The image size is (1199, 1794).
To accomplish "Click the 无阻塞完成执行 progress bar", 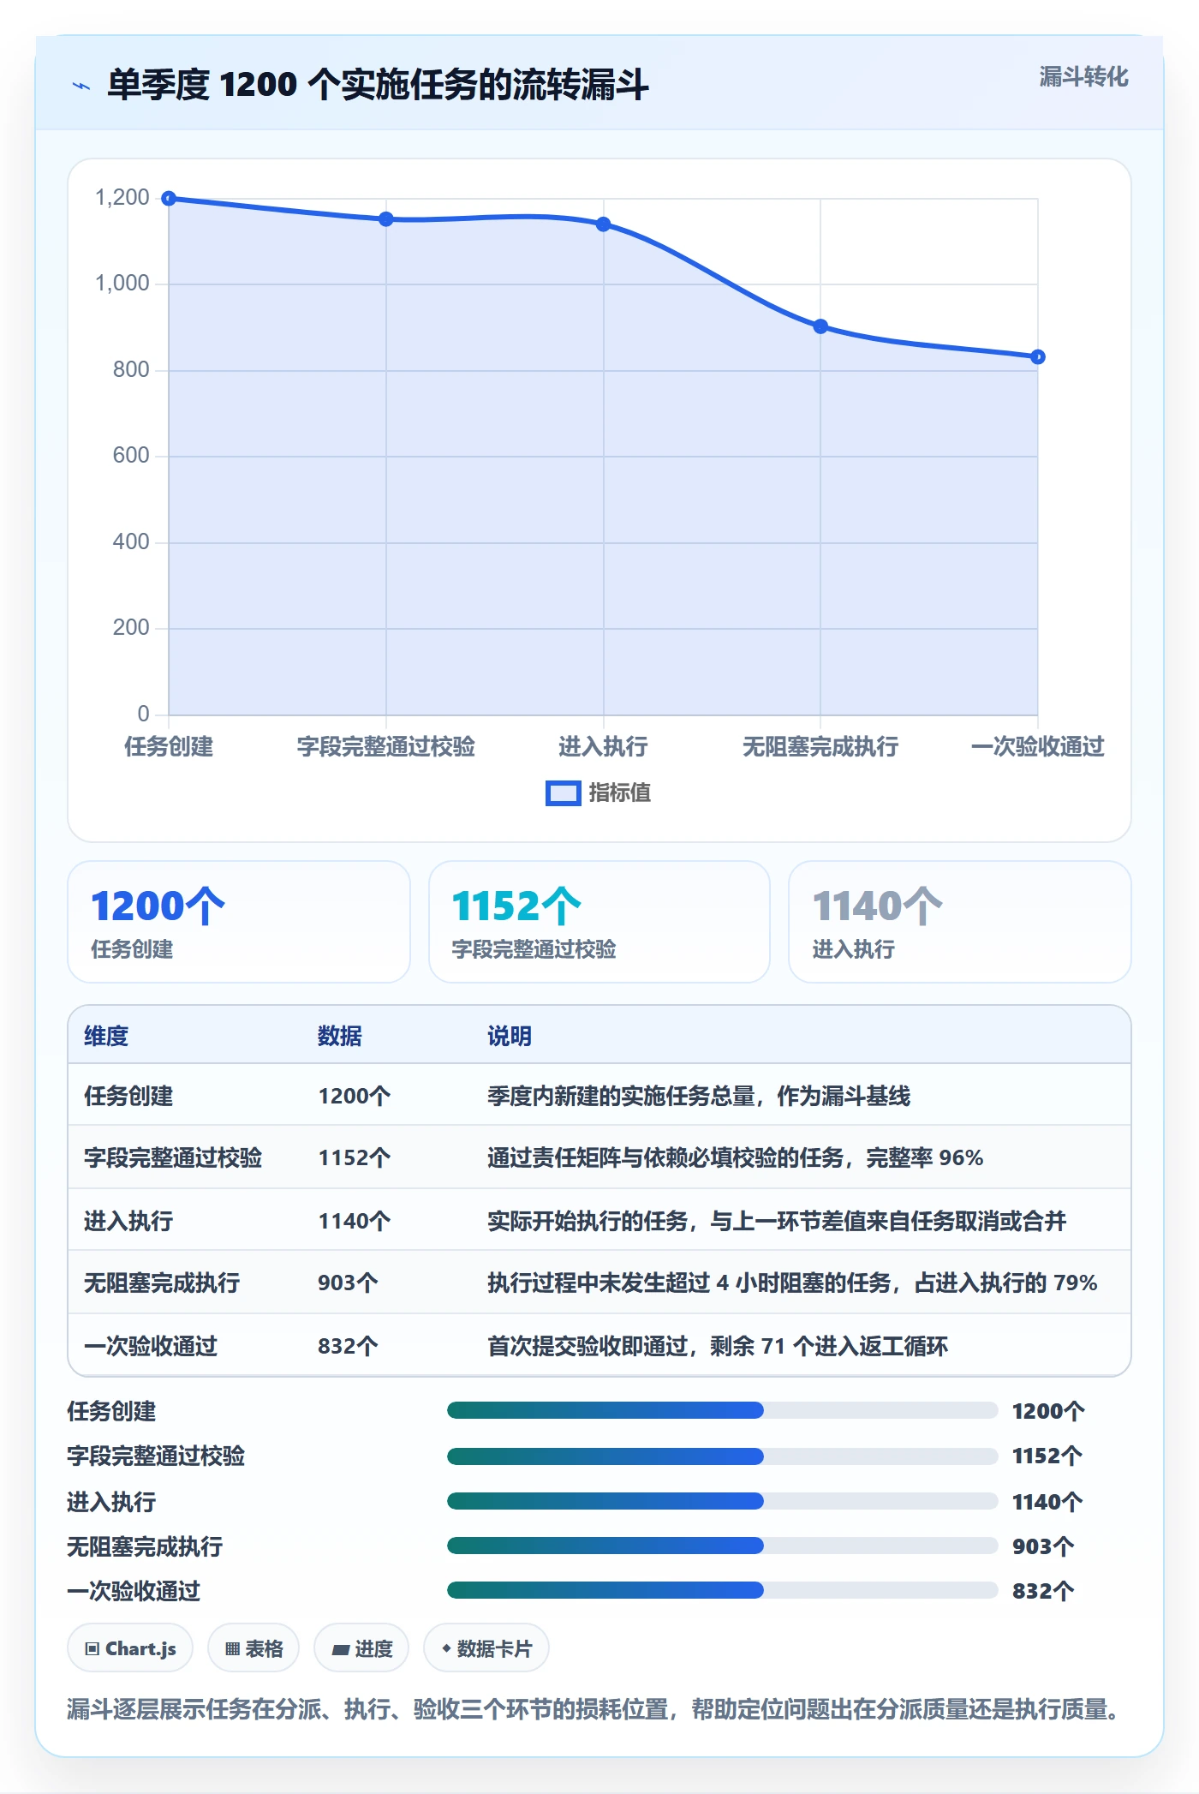I will (x=723, y=1546).
